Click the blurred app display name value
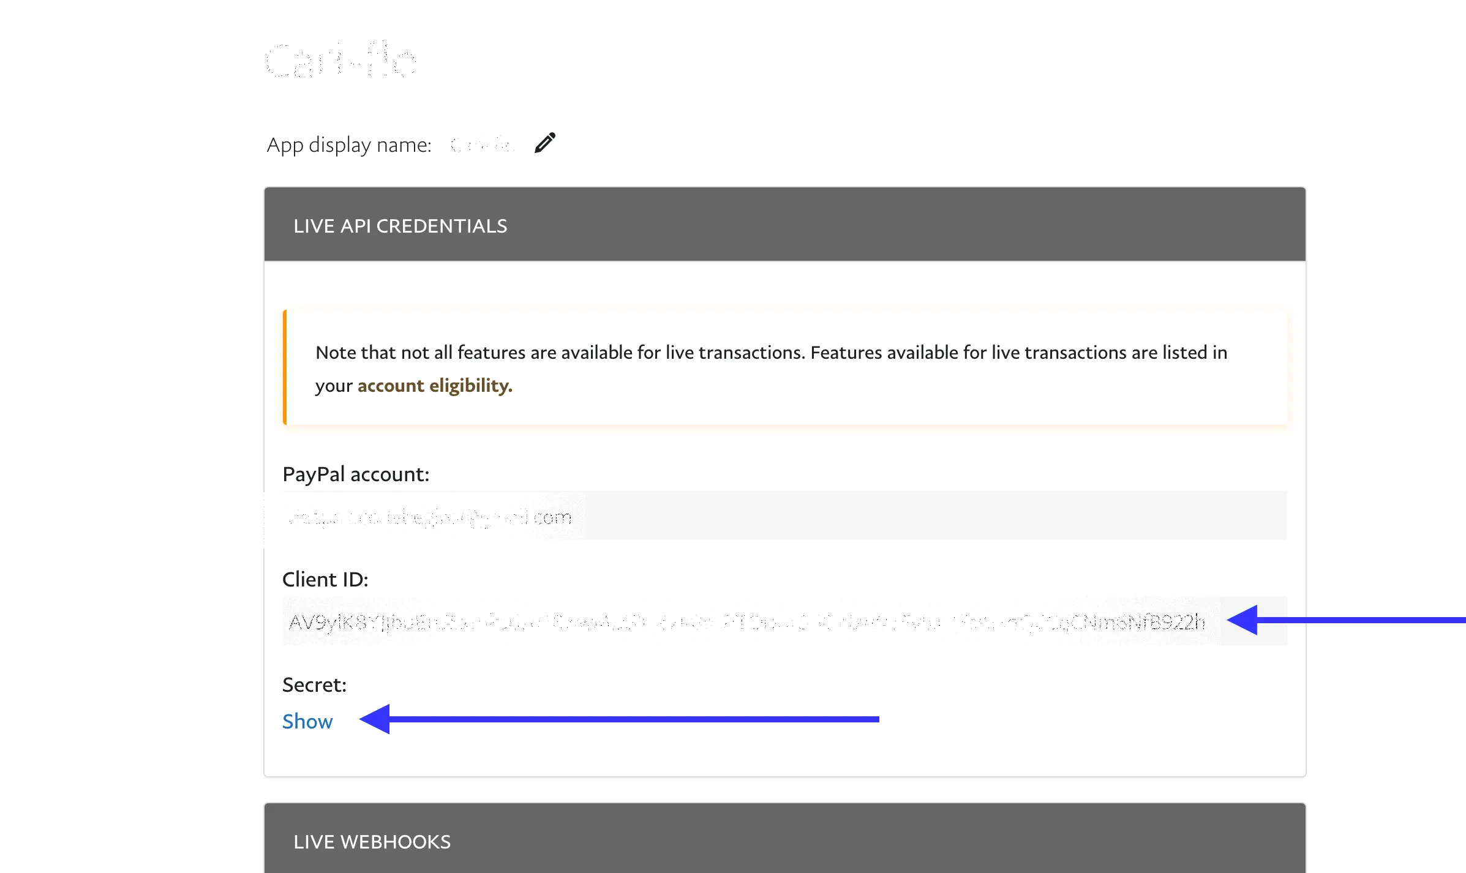1466x873 pixels. [x=481, y=145]
